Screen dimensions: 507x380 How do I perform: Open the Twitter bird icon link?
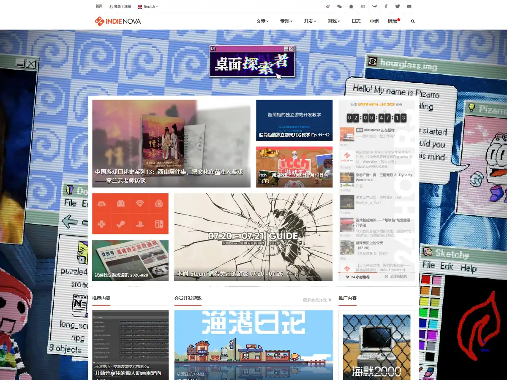coord(398,6)
